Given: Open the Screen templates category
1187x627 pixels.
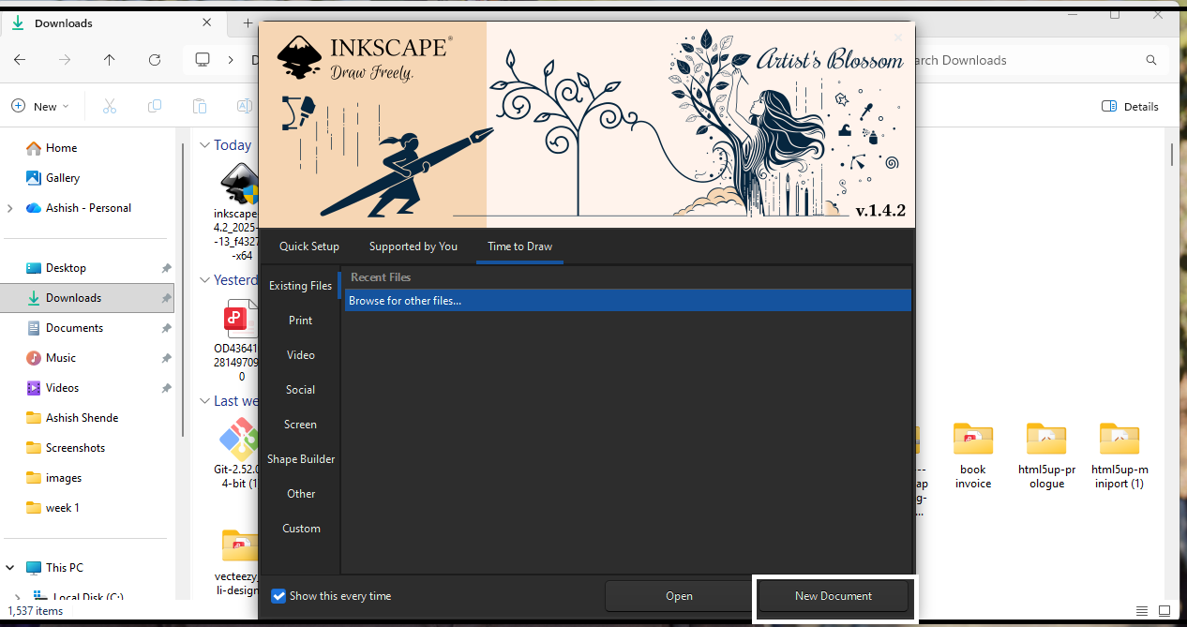Looking at the screenshot, I should (x=300, y=425).
